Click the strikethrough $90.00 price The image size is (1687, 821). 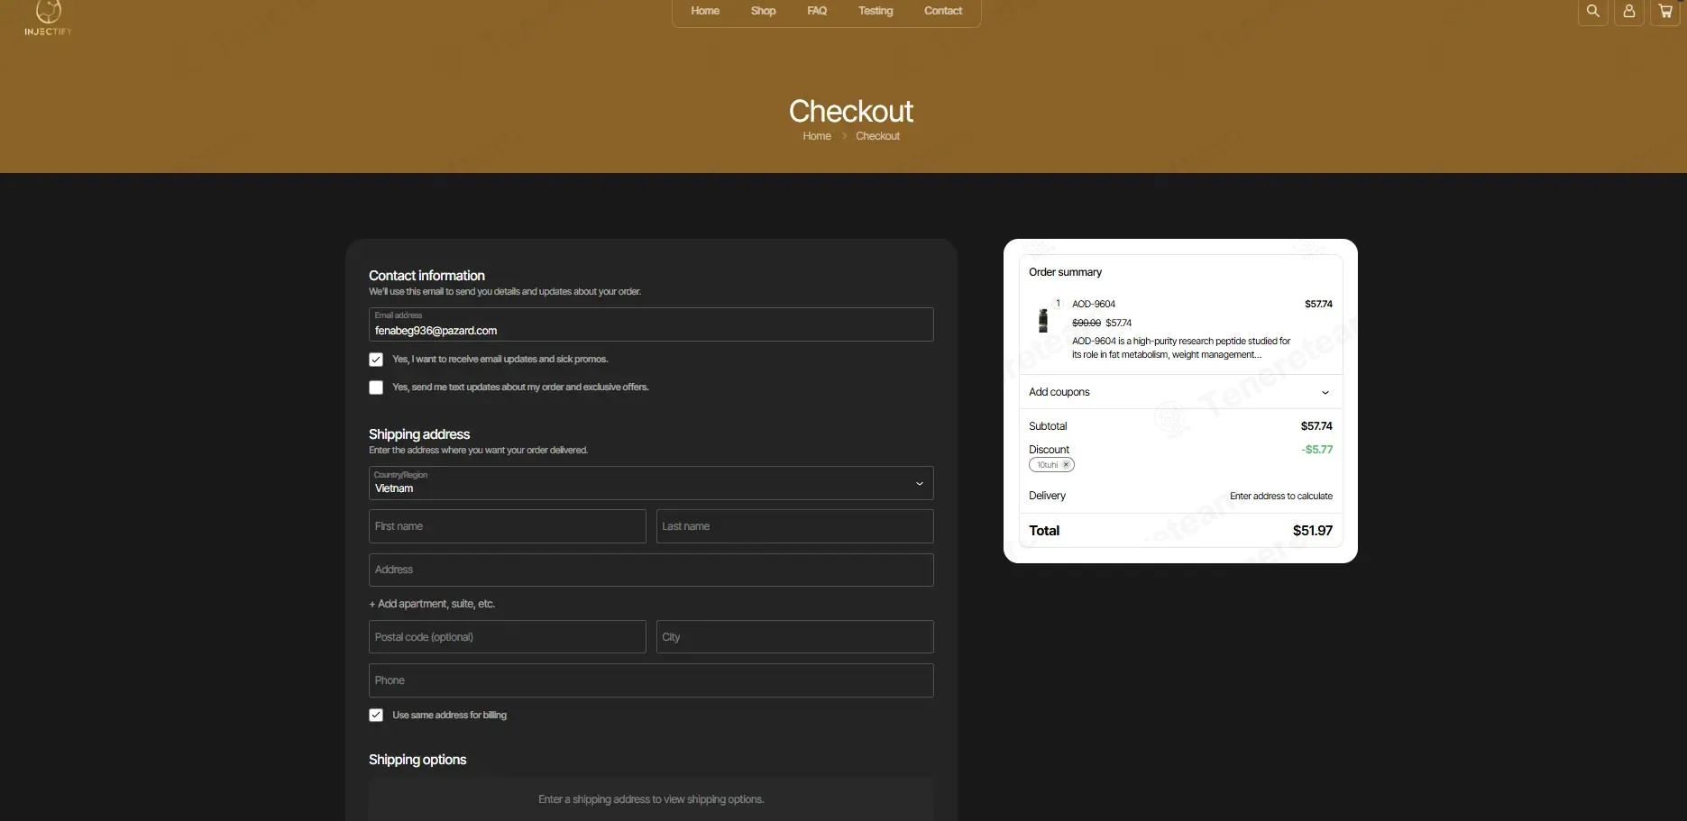(1086, 323)
